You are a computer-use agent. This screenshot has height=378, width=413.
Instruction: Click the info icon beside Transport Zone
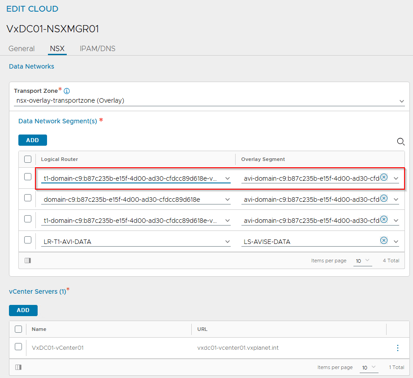click(x=66, y=91)
